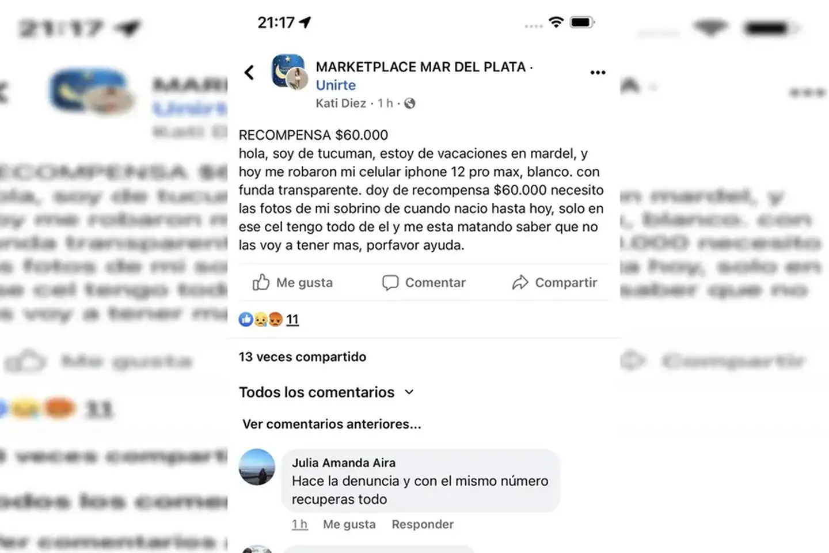Join the group via Unirte link

[336, 85]
